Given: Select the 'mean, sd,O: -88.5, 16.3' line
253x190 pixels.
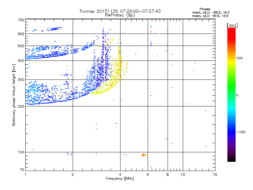Looking at the screenshot, I should pos(211,12).
